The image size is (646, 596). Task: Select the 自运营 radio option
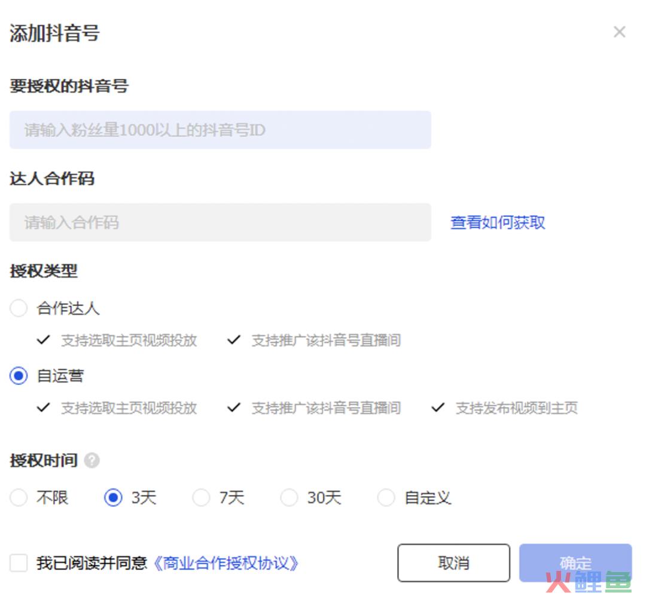19,375
